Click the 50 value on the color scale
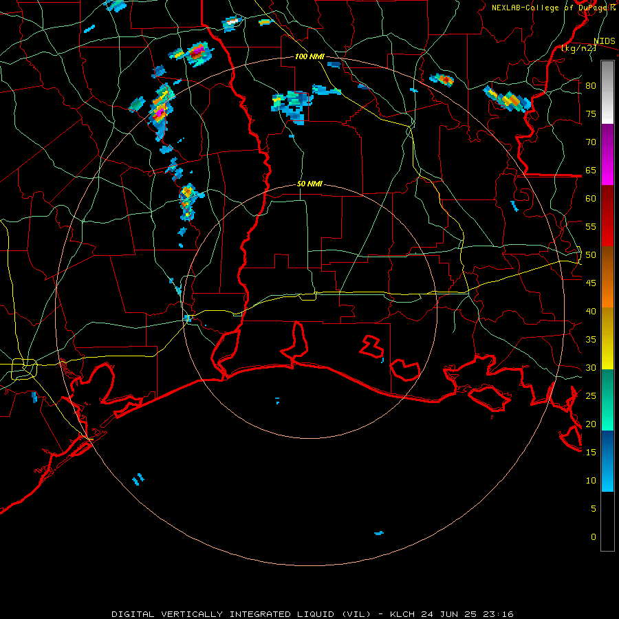619x619 pixels. [x=591, y=255]
